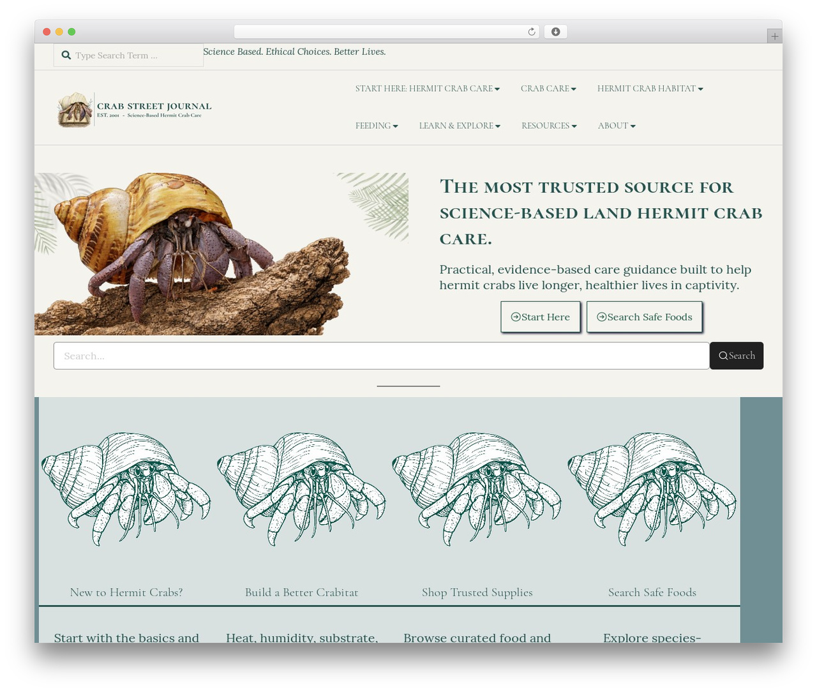Click the Type Search Term field

coord(128,56)
